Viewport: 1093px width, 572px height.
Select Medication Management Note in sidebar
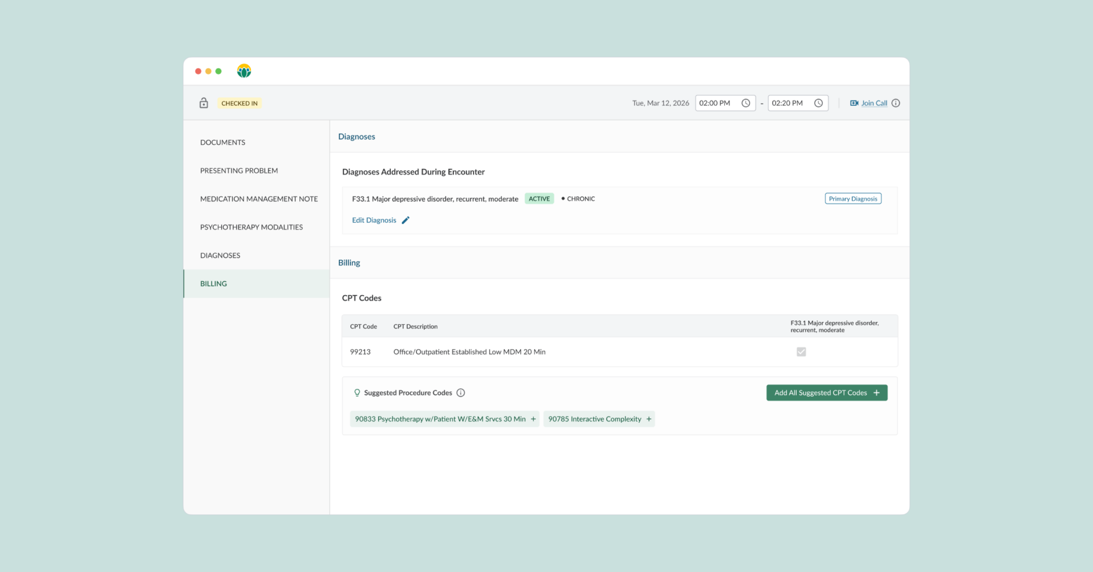(259, 199)
